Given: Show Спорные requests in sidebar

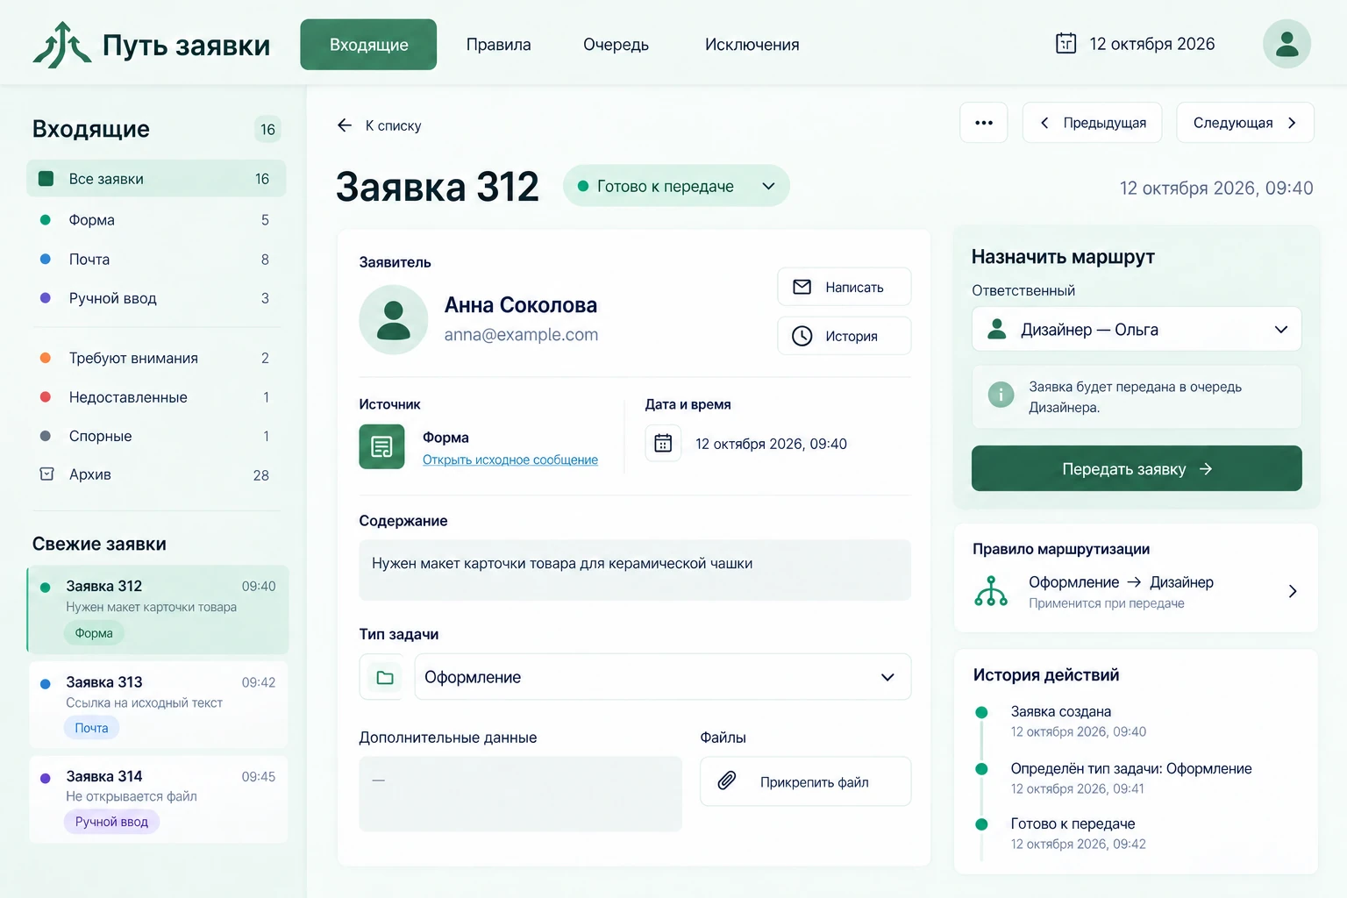Looking at the screenshot, I should pyautogui.click(x=156, y=436).
